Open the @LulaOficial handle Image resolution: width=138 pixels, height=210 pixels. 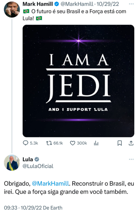click(x=38, y=166)
